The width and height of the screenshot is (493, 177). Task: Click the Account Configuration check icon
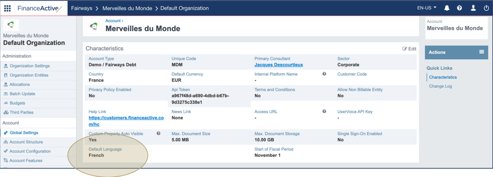click(6, 151)
